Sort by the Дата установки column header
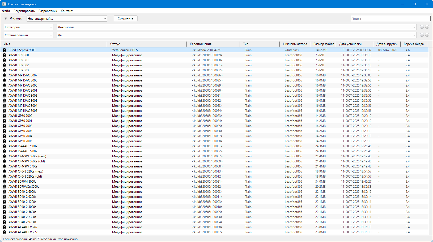This screenshot has height=242, width=433. [x=355, y=44]
